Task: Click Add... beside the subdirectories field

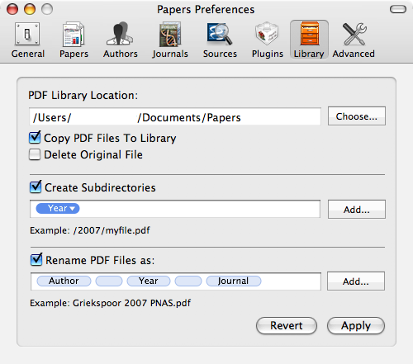Action: [357, 210]
